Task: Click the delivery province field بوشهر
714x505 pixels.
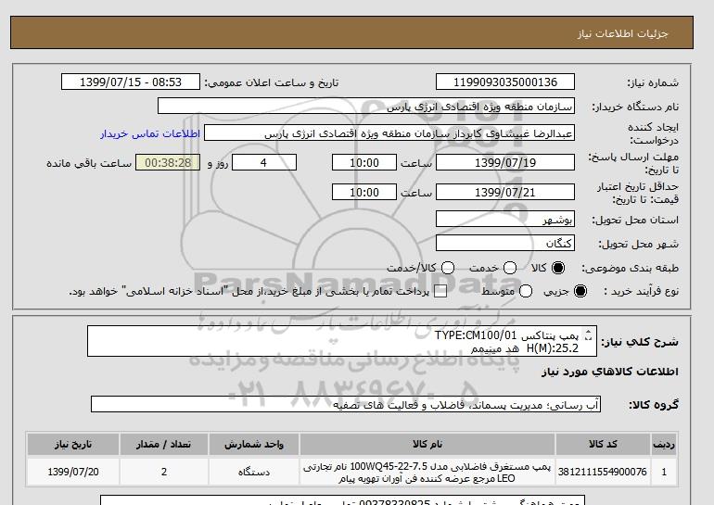Action: pyautogui.click(x=505, y=219)
